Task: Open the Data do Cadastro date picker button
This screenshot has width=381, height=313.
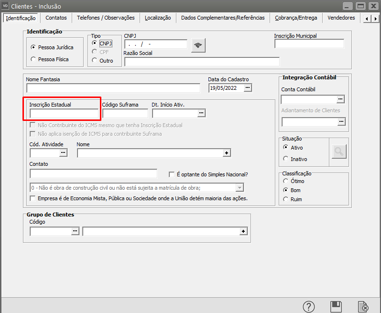Action: 248,88
